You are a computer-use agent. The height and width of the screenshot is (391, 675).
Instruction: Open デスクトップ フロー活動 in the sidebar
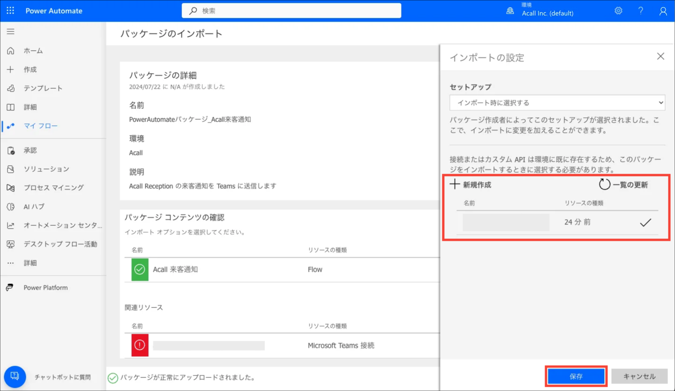pos(61,244)
